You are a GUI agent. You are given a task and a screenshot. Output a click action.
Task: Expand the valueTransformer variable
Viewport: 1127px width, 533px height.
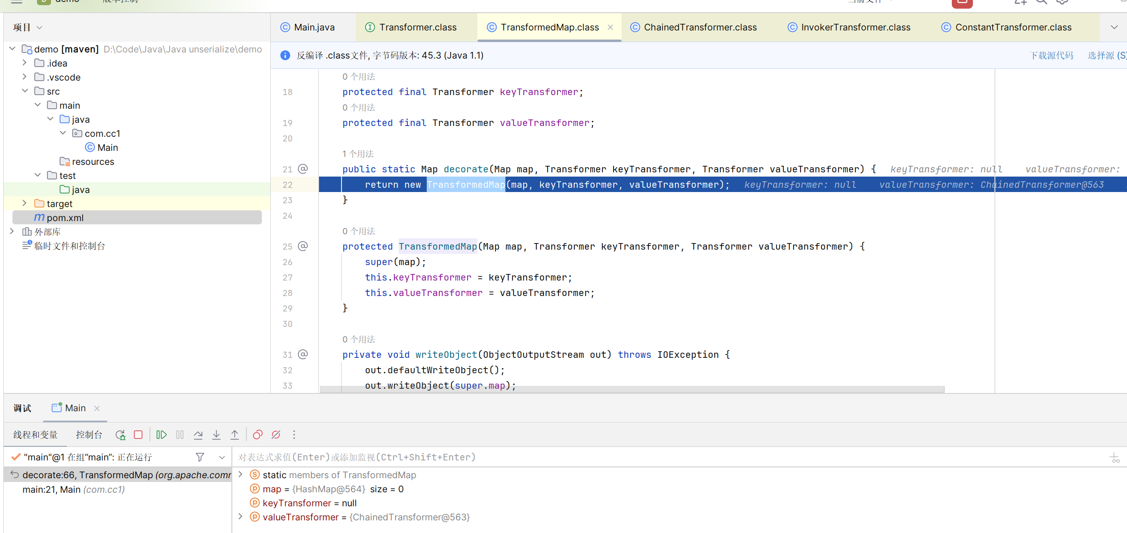(x=241, y=517)
